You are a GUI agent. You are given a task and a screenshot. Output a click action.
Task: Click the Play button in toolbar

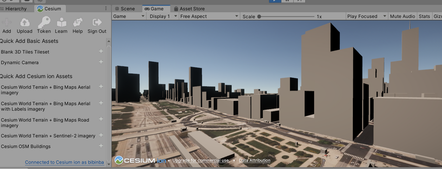click(x=275, y=1)
